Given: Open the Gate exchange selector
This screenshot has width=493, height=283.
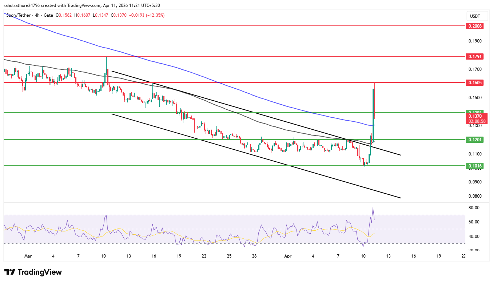Looking at the screenshot, I should (x=48, y=15).
